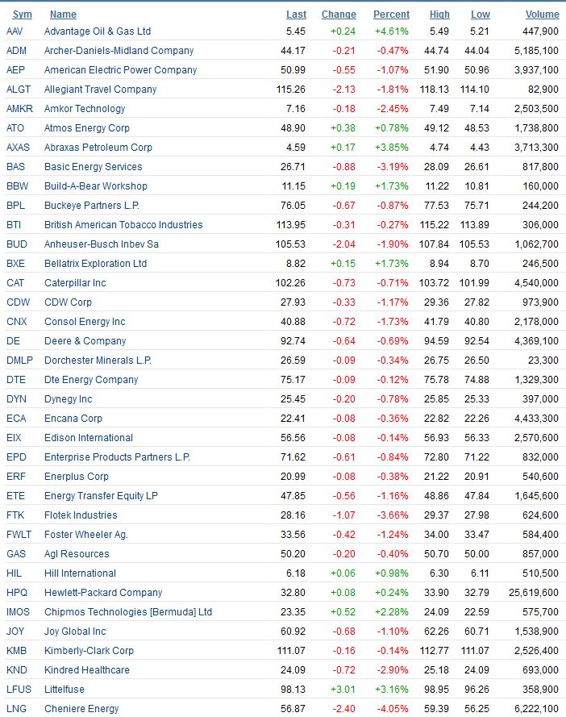Click the AEP ticker symbol

click(15, 70)
